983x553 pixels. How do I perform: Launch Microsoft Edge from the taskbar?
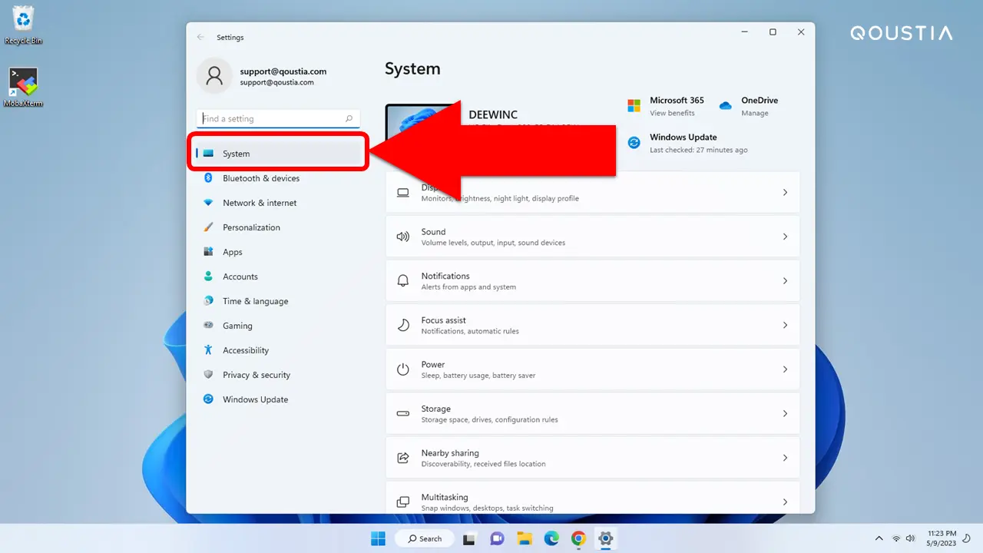coord(551,538)
